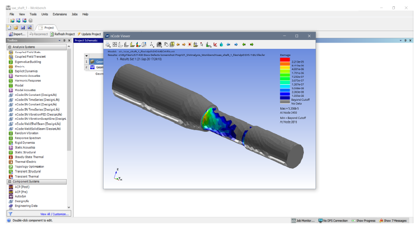Select Eigenvalue Buckling analysis system

click(28, 62)
